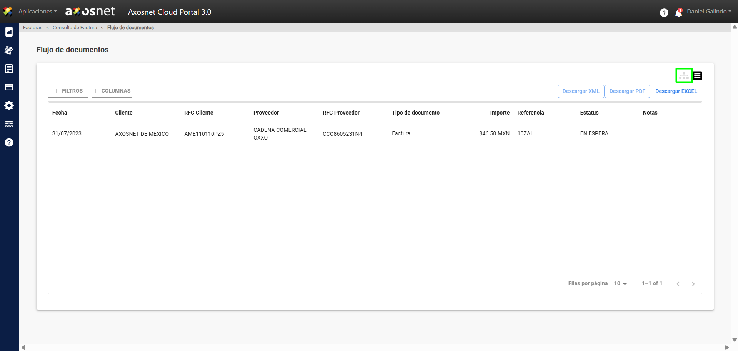The image size is (738, 351).
Task: Change rows per page dropdown
Action: pyautogui.click(x=620, y=284)
